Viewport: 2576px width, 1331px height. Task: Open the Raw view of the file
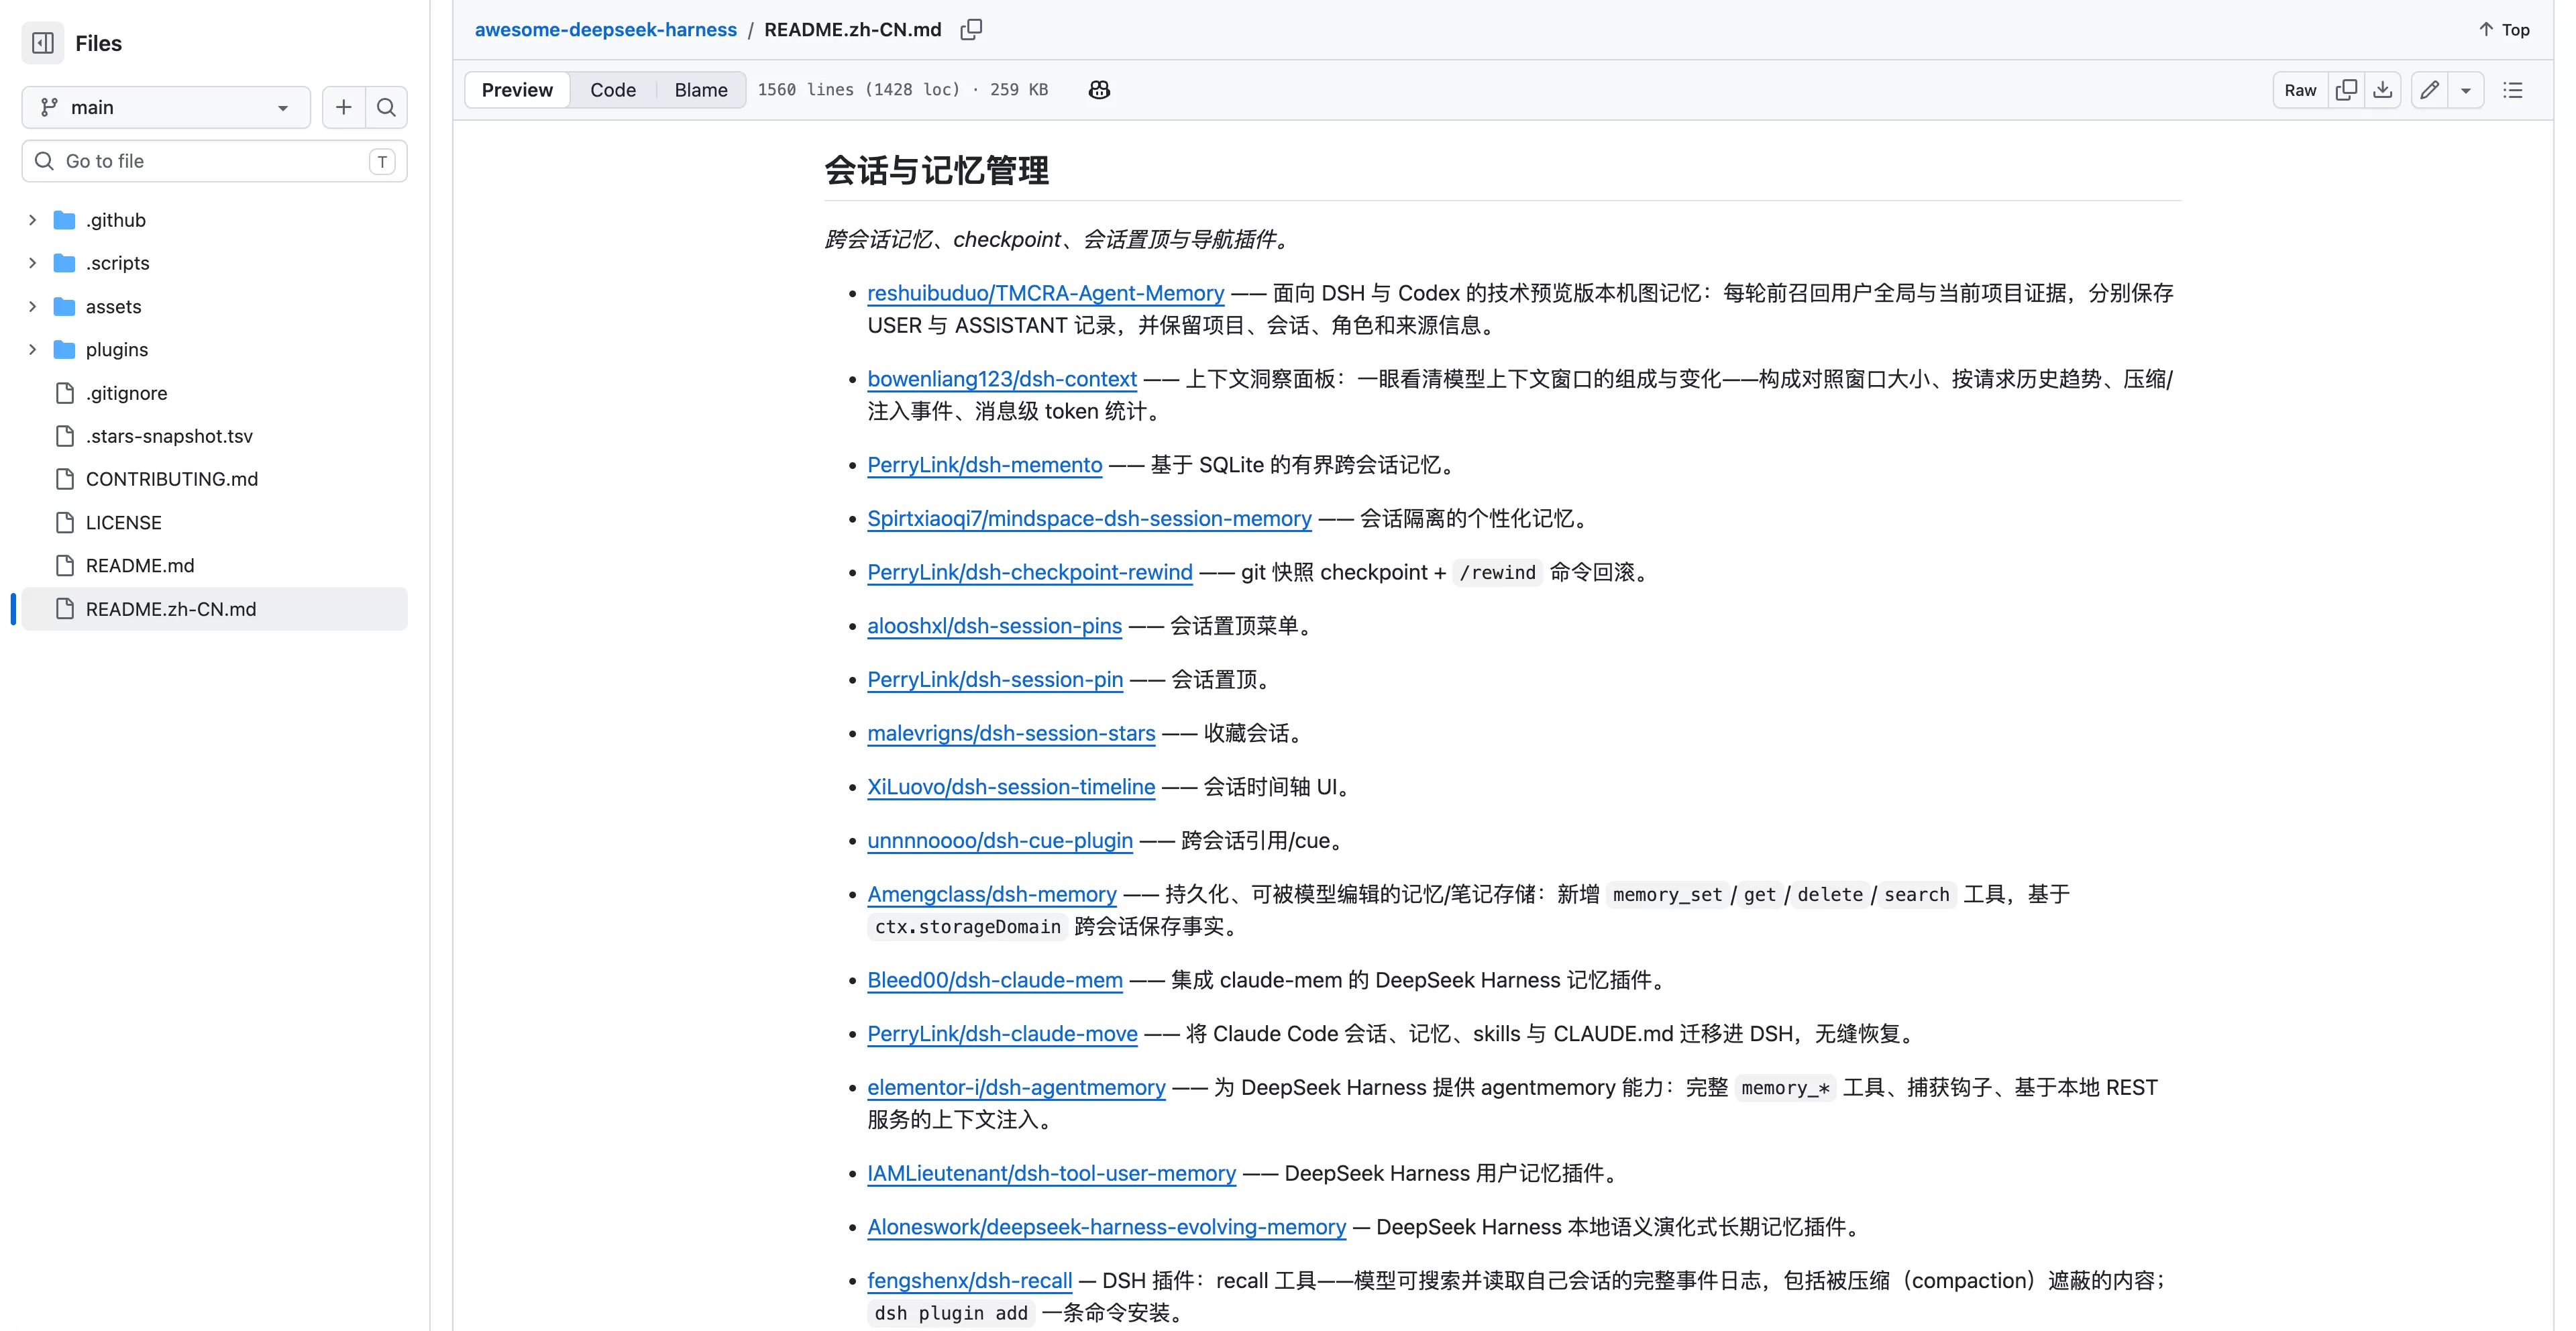coord(2300,90)
